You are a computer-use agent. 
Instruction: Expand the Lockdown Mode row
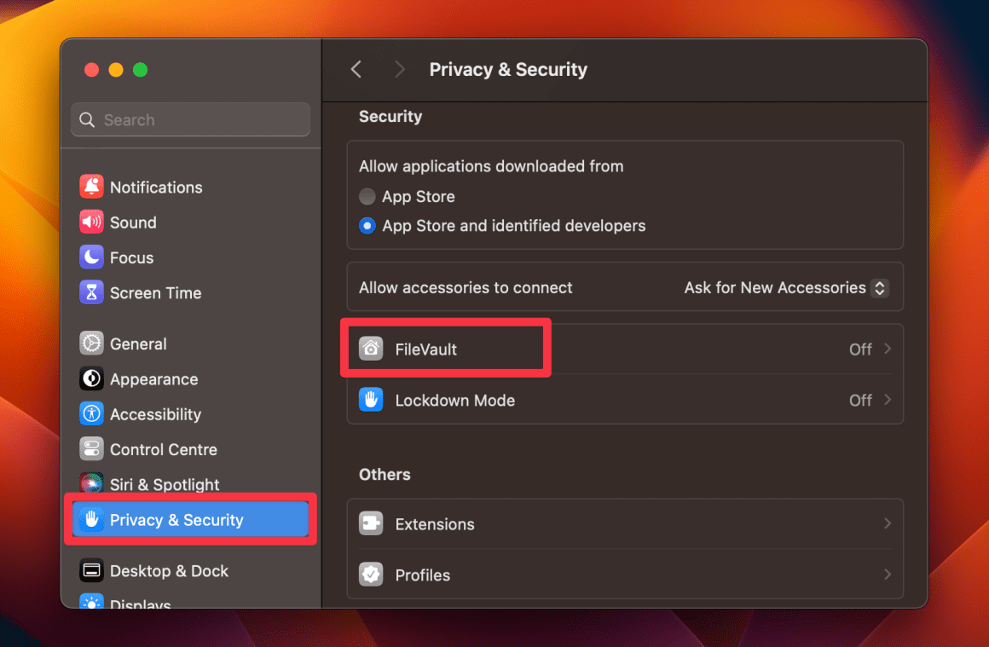(886, 400)
